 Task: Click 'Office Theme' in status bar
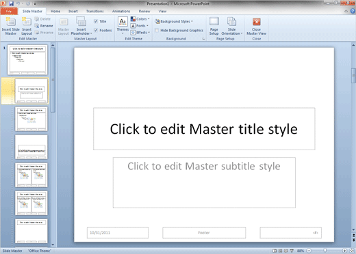pos(40,251)
